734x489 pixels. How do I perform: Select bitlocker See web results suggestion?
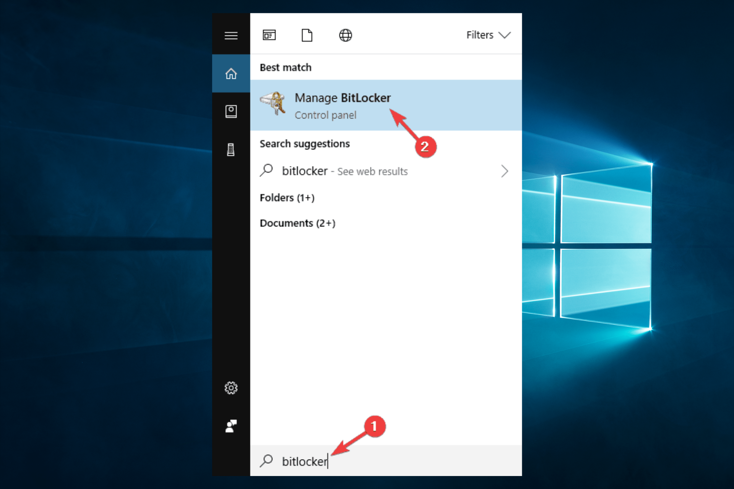[x=386, y=171]
